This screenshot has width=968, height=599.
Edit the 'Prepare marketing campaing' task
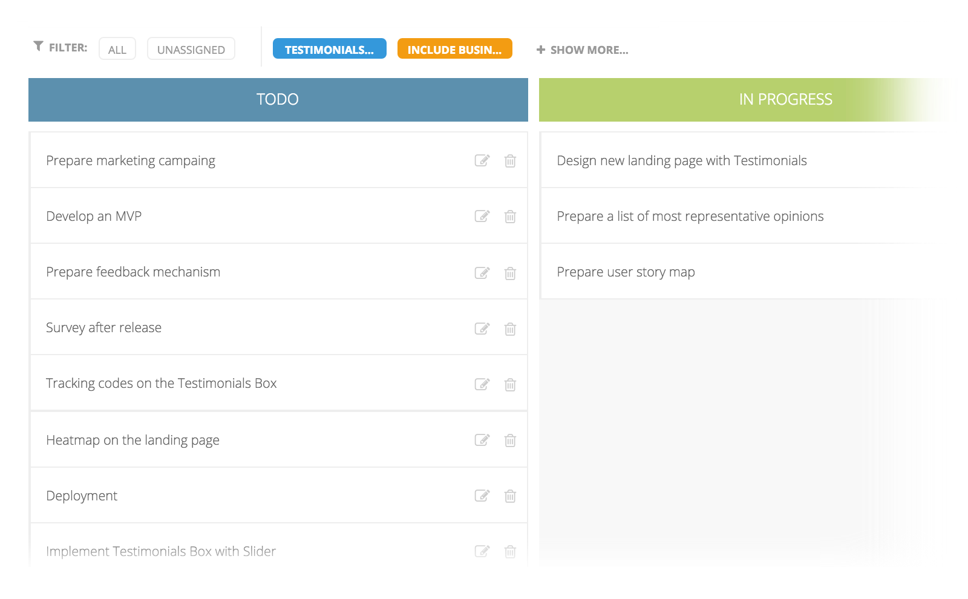[x=482, y=160]
